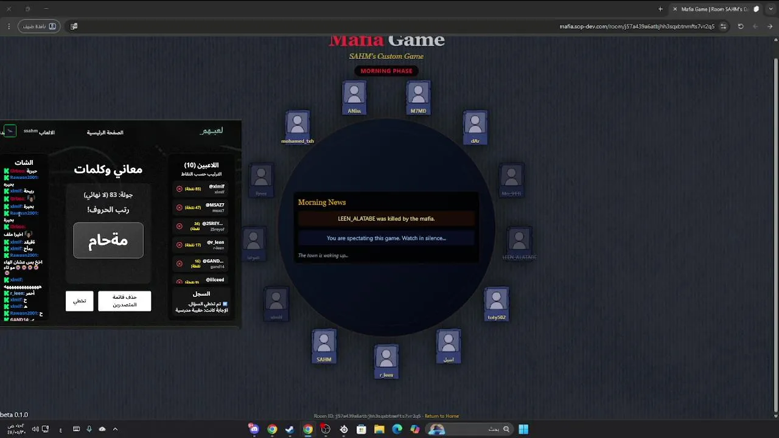Click the لعبهم site logo

click(212, 131)
